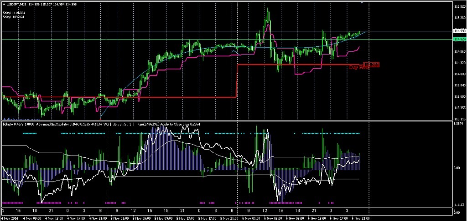Click the oscillator 0.00 scale level
The image size is (467, 221).
click(457, 168)
